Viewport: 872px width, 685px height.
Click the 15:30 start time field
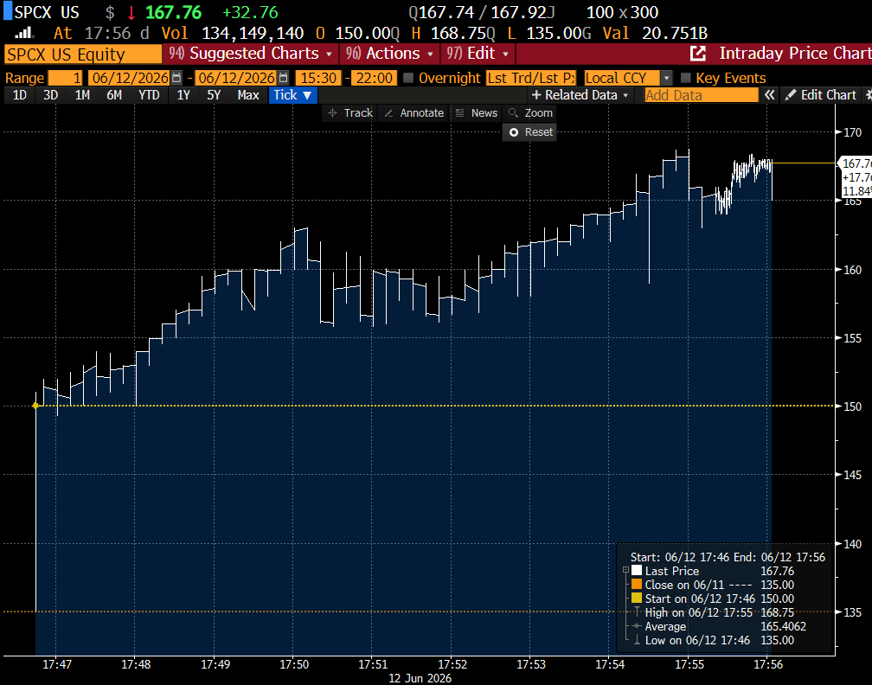pos(318,78)
